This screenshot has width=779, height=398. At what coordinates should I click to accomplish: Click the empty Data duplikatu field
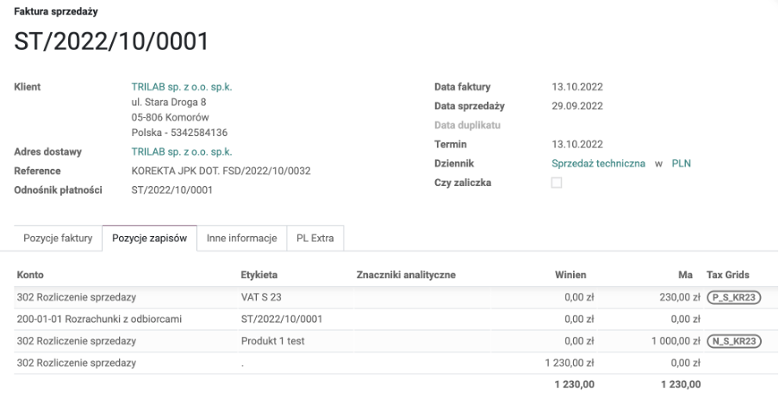pyautogui.click(x=603, y=125)
